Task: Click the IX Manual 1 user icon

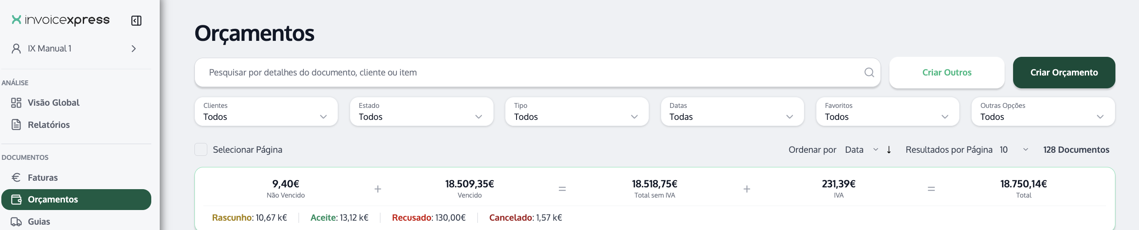Action: click(x=16, y=48)
